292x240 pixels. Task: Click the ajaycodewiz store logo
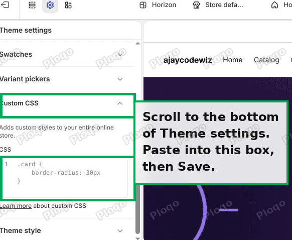tap(188, 60)
